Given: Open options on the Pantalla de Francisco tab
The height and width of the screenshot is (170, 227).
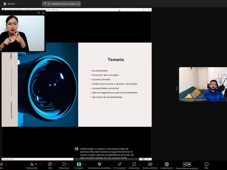Looking at the screenshot, I should point(79,4).
